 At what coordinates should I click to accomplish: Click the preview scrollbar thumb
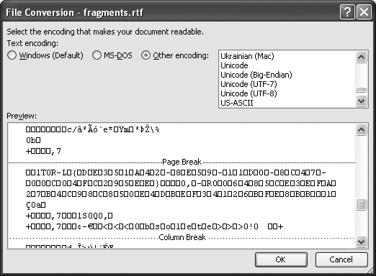[362, 204]
